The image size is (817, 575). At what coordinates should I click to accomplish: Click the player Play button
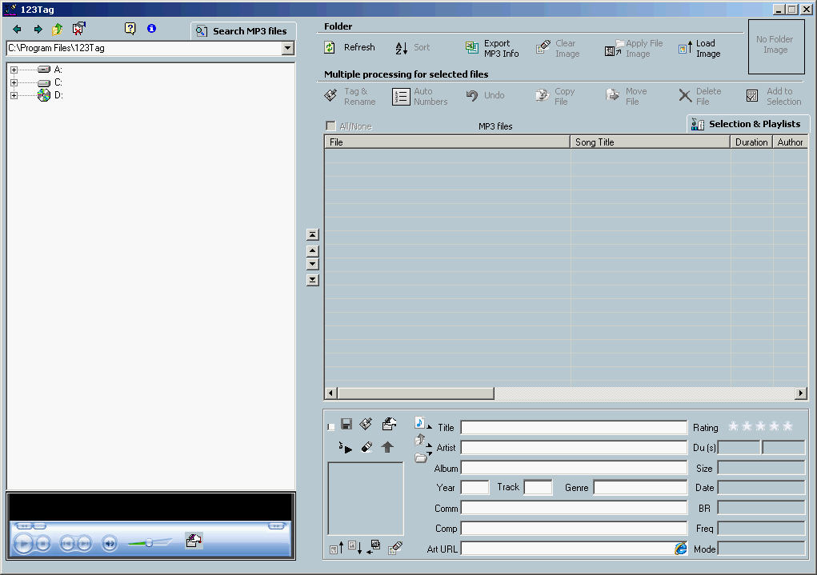pyautogui.click(x=23, y=544)
